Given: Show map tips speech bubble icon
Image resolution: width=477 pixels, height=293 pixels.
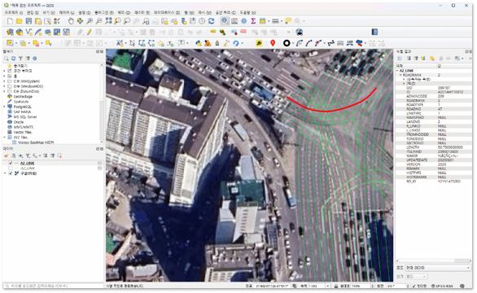Looking at the screenshot, I should pyautogui.click(x=288, y=21).
